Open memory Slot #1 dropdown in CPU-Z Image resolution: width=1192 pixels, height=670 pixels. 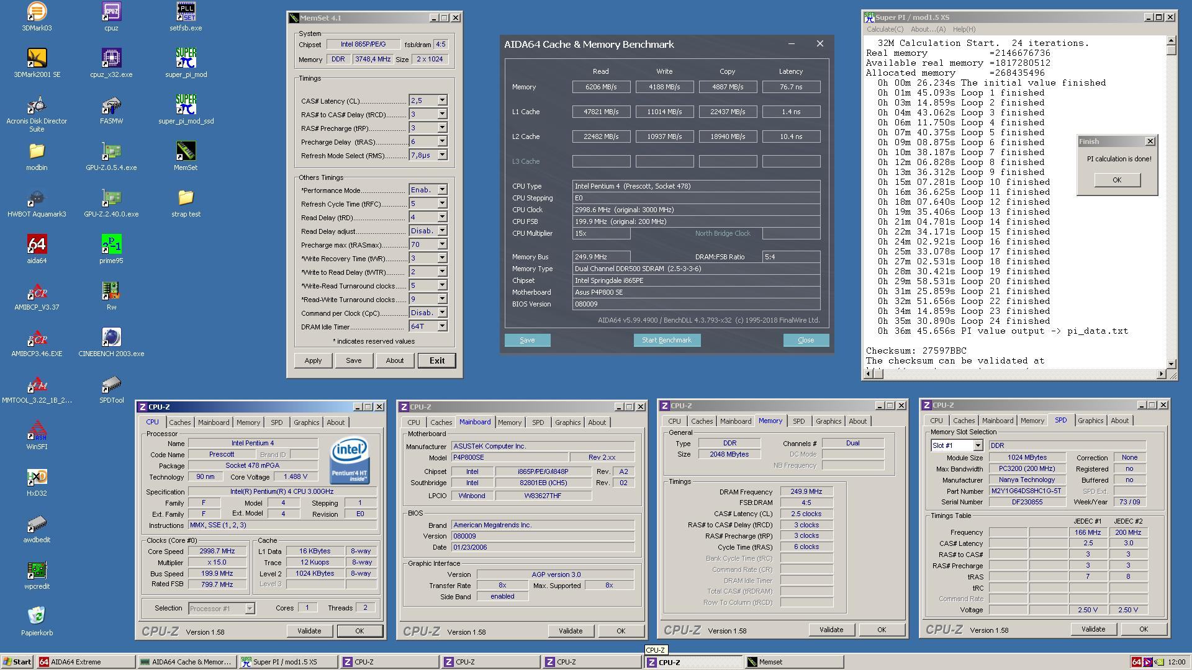pos(978,445)
